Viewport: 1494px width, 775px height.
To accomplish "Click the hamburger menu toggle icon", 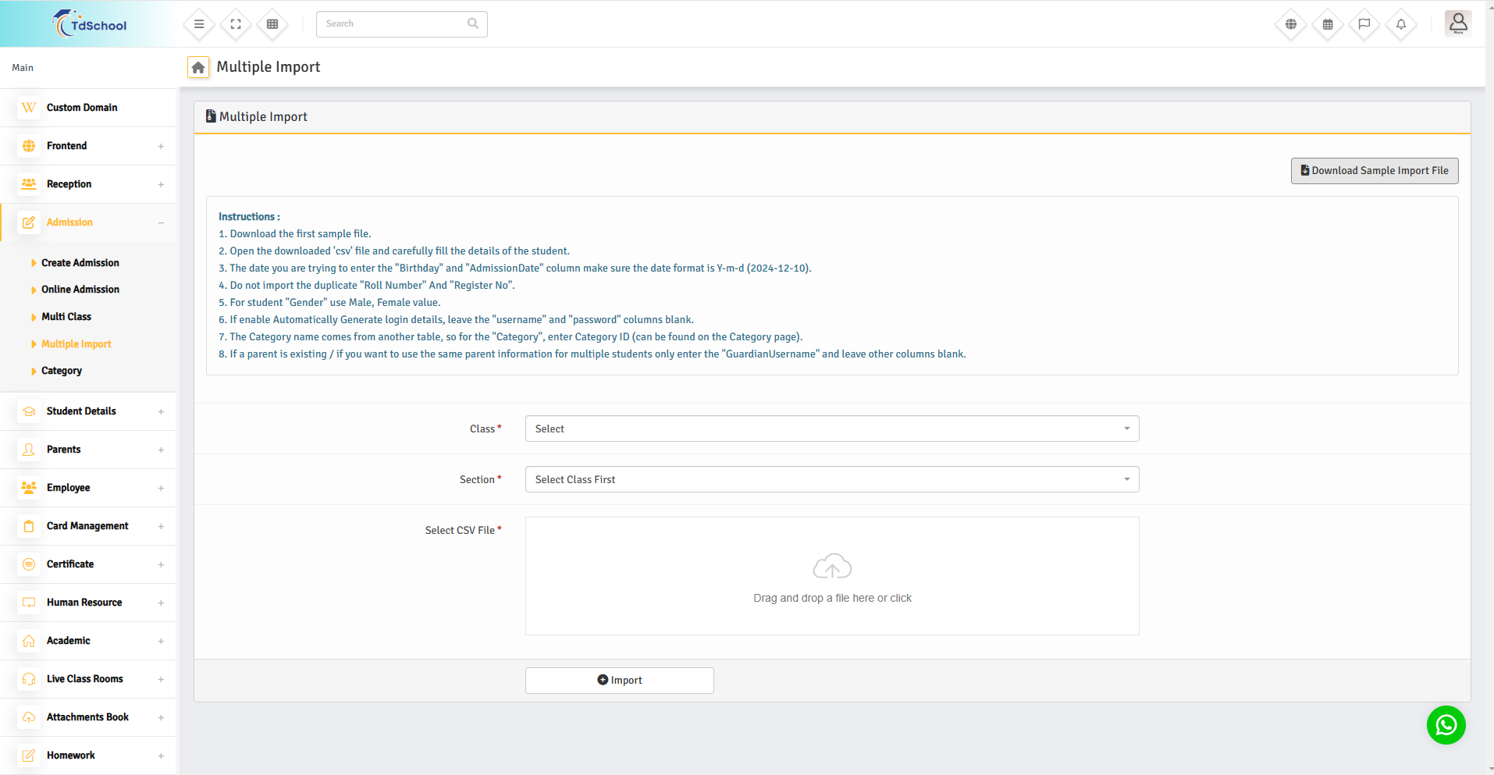I will point(199,24).
